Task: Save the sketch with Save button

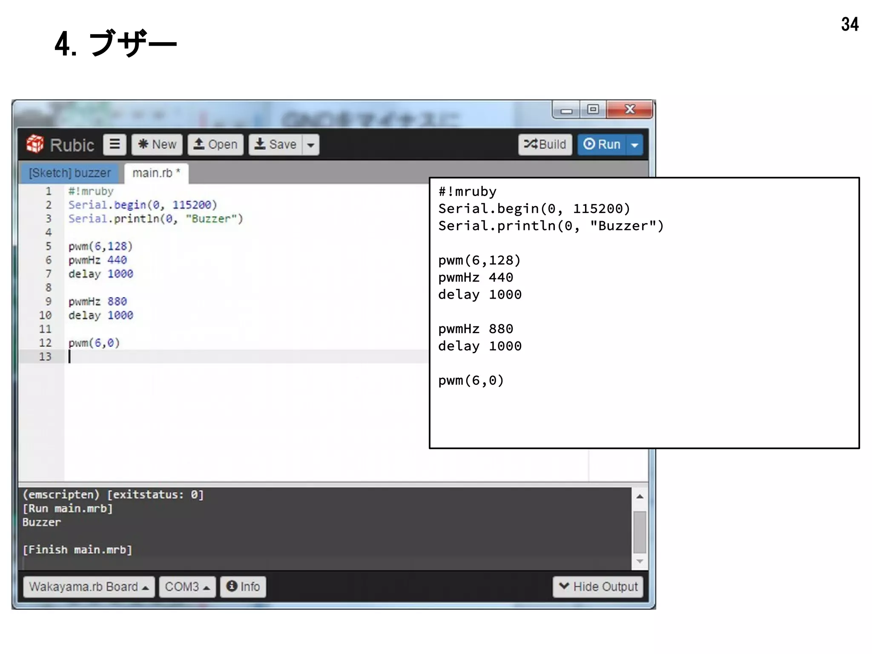Action: (275, 144)
